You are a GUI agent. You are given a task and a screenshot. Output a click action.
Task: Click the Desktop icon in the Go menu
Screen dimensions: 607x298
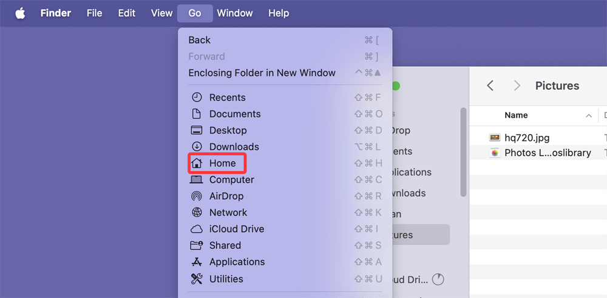[197, 130]
